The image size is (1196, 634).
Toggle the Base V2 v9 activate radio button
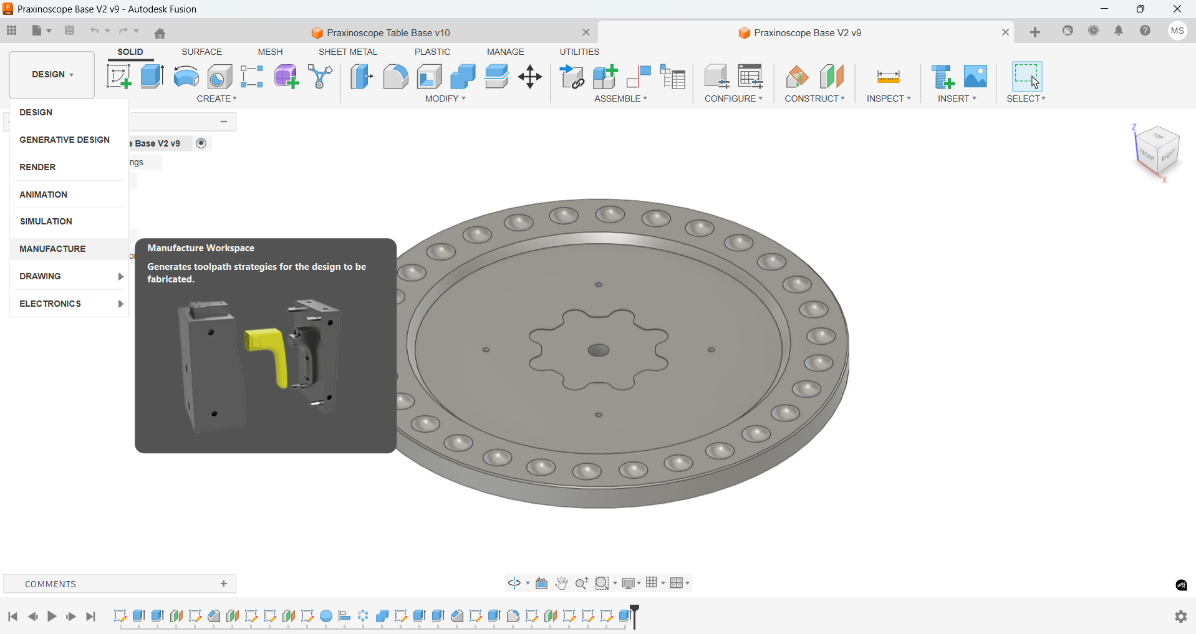[201, 143]
